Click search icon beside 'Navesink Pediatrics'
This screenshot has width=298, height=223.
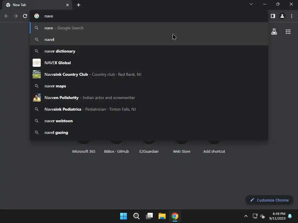[x=37, y=109]
